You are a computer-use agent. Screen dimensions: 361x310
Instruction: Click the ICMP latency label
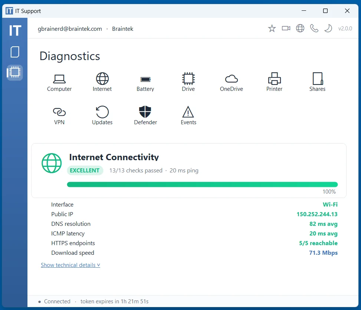coord(68,233)
